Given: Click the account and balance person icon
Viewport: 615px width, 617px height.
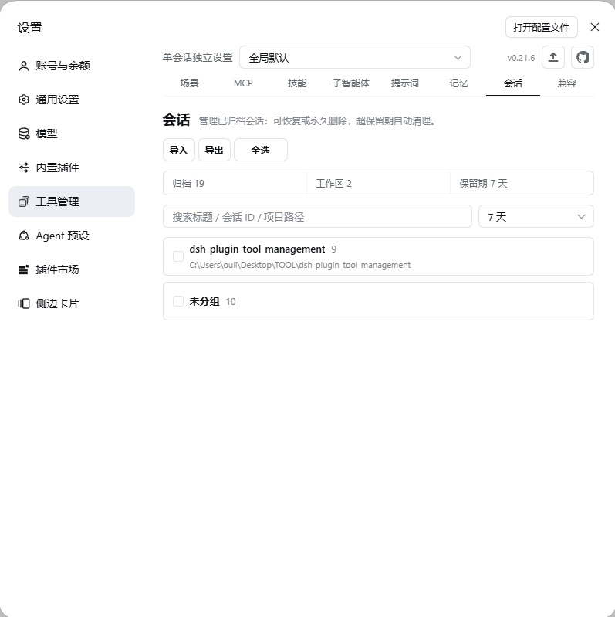Looking at the screenshot, I should click(x=24, y=66).
